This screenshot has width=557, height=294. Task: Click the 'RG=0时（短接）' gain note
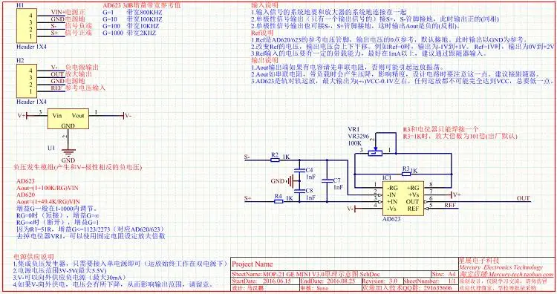(x=57, y=215)
